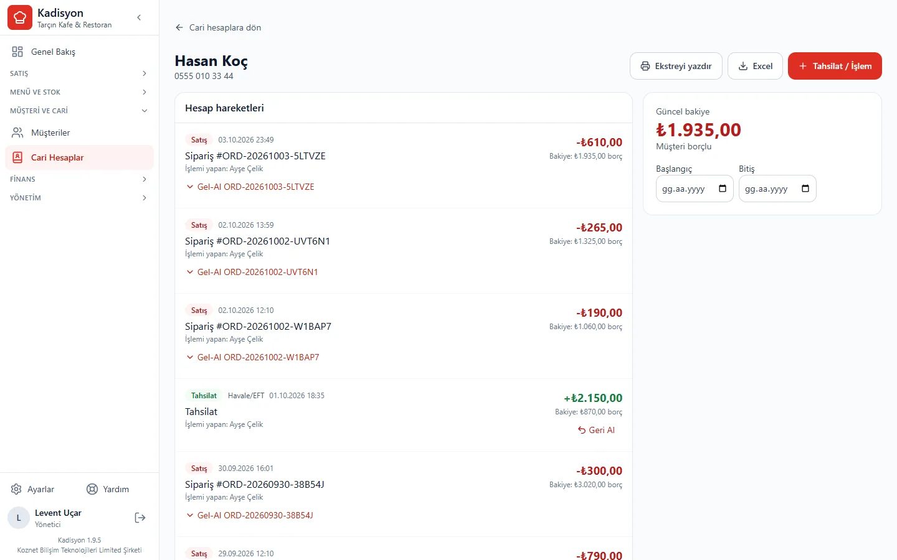897x560 pixels.
Task: Click Sipariş #ORD-20261003-5LTVZE title
Action: pyautogui.click(x=255, y=156)
